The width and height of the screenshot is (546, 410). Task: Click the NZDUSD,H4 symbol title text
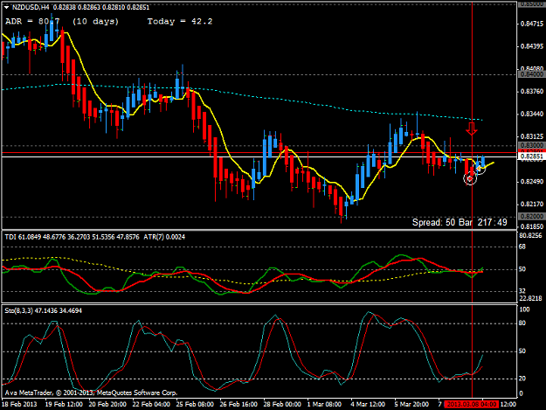tap(31, 7)
